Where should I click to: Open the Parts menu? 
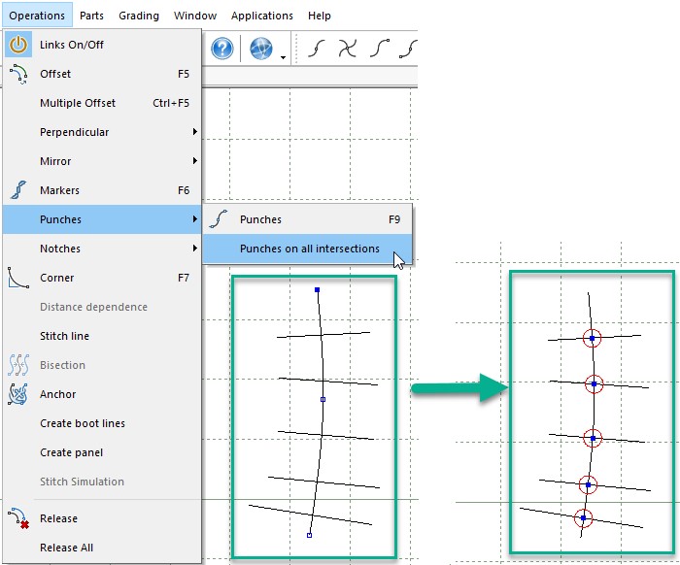91,16
